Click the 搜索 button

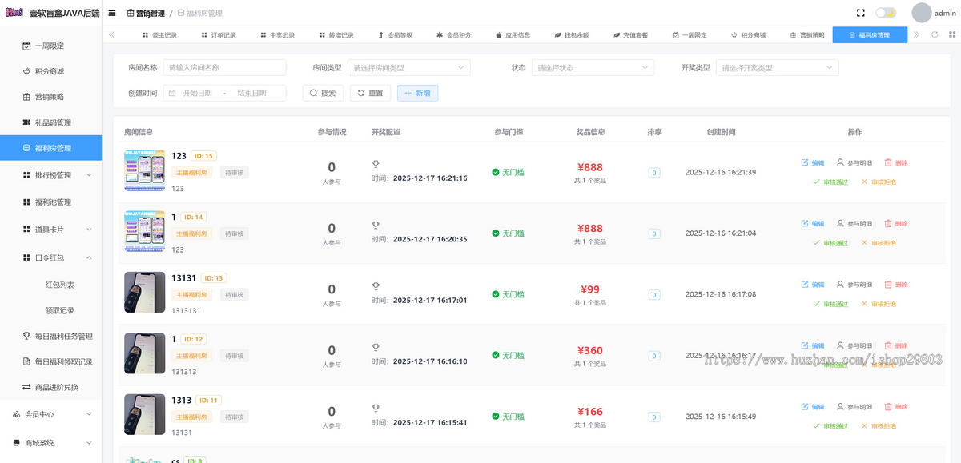coord(323,93)
